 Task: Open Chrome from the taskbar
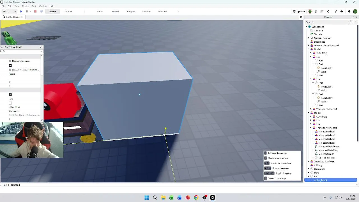pyautogui.click(x=196, y=198)
